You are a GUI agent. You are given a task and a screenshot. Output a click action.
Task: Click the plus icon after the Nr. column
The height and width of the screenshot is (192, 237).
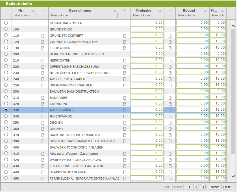tap(43, 10)
